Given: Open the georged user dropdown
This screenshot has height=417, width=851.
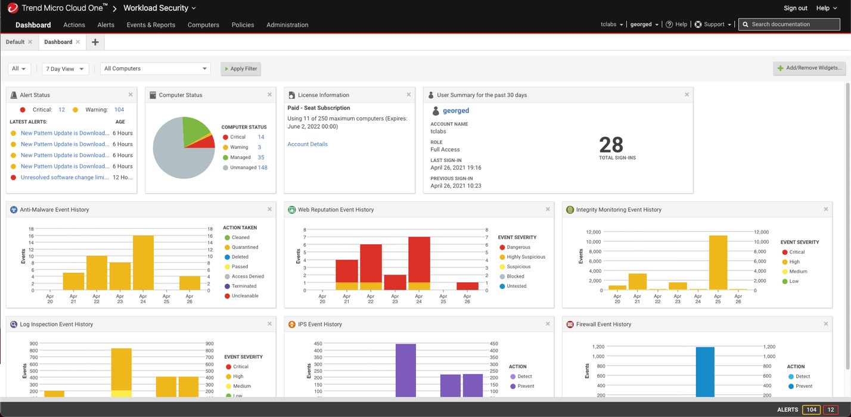Looking at the screenshot, I should click(x=644, y=24).
